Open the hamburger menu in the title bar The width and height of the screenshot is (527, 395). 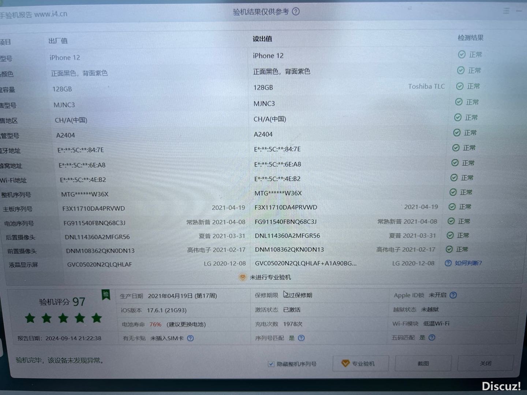click(x=506, y=11)
